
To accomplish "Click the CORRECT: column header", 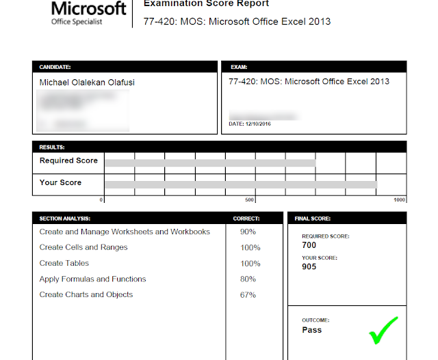I will 246,219.
